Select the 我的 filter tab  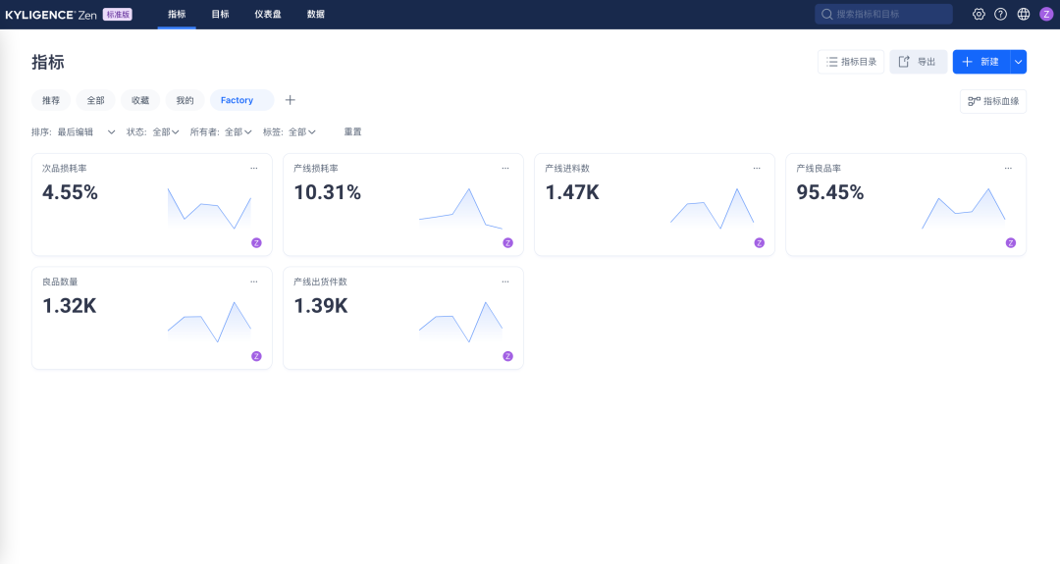click(x=185, y=101)
